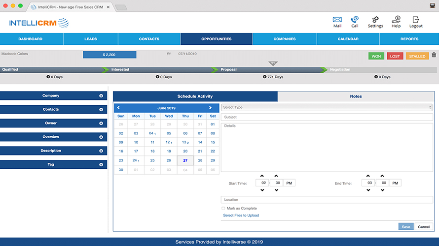Image resolution: width=439 pixels, height=246 pixels.
Task: Expand the Overview panel
Action: click(53, 137)
